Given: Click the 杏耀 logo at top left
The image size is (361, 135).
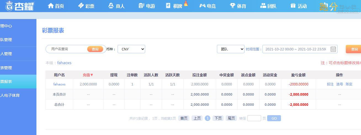Looking at the screenshot, I should (20, 6).
